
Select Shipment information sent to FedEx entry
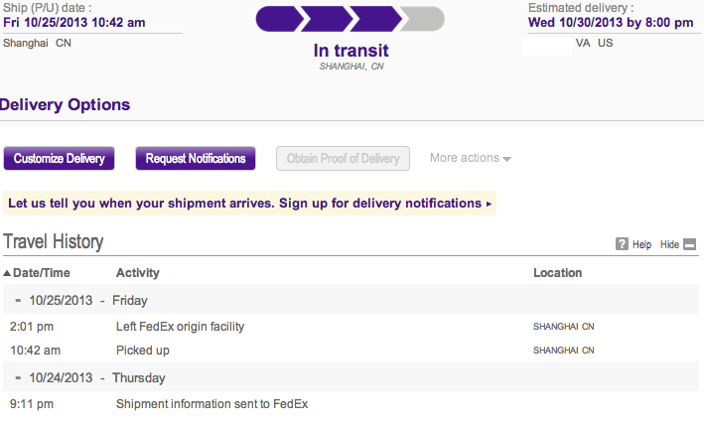211,403
